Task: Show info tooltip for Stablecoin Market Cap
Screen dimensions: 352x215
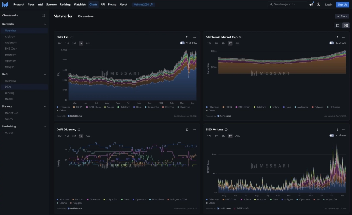Action: (x=240, y=37)
